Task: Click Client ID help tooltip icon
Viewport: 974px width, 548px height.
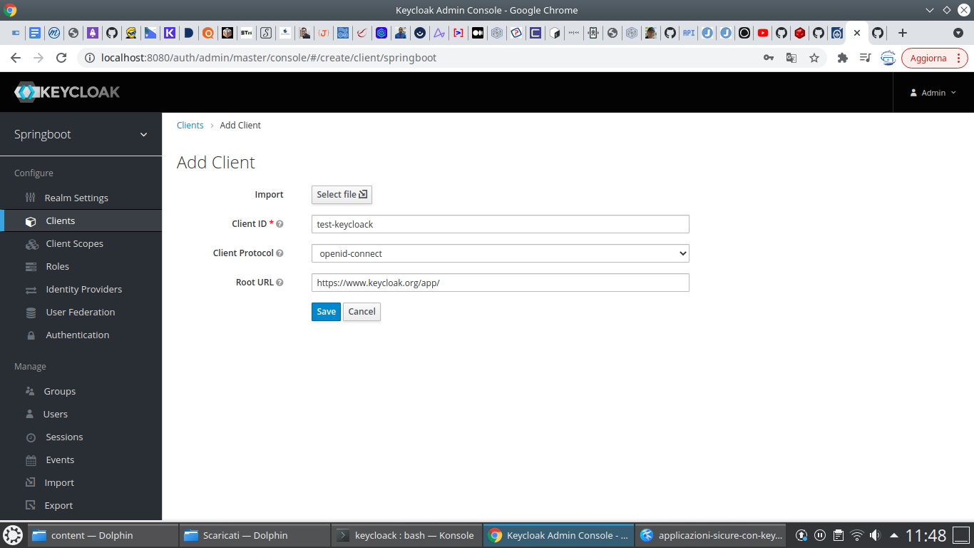Action: (x=280, y=224)
